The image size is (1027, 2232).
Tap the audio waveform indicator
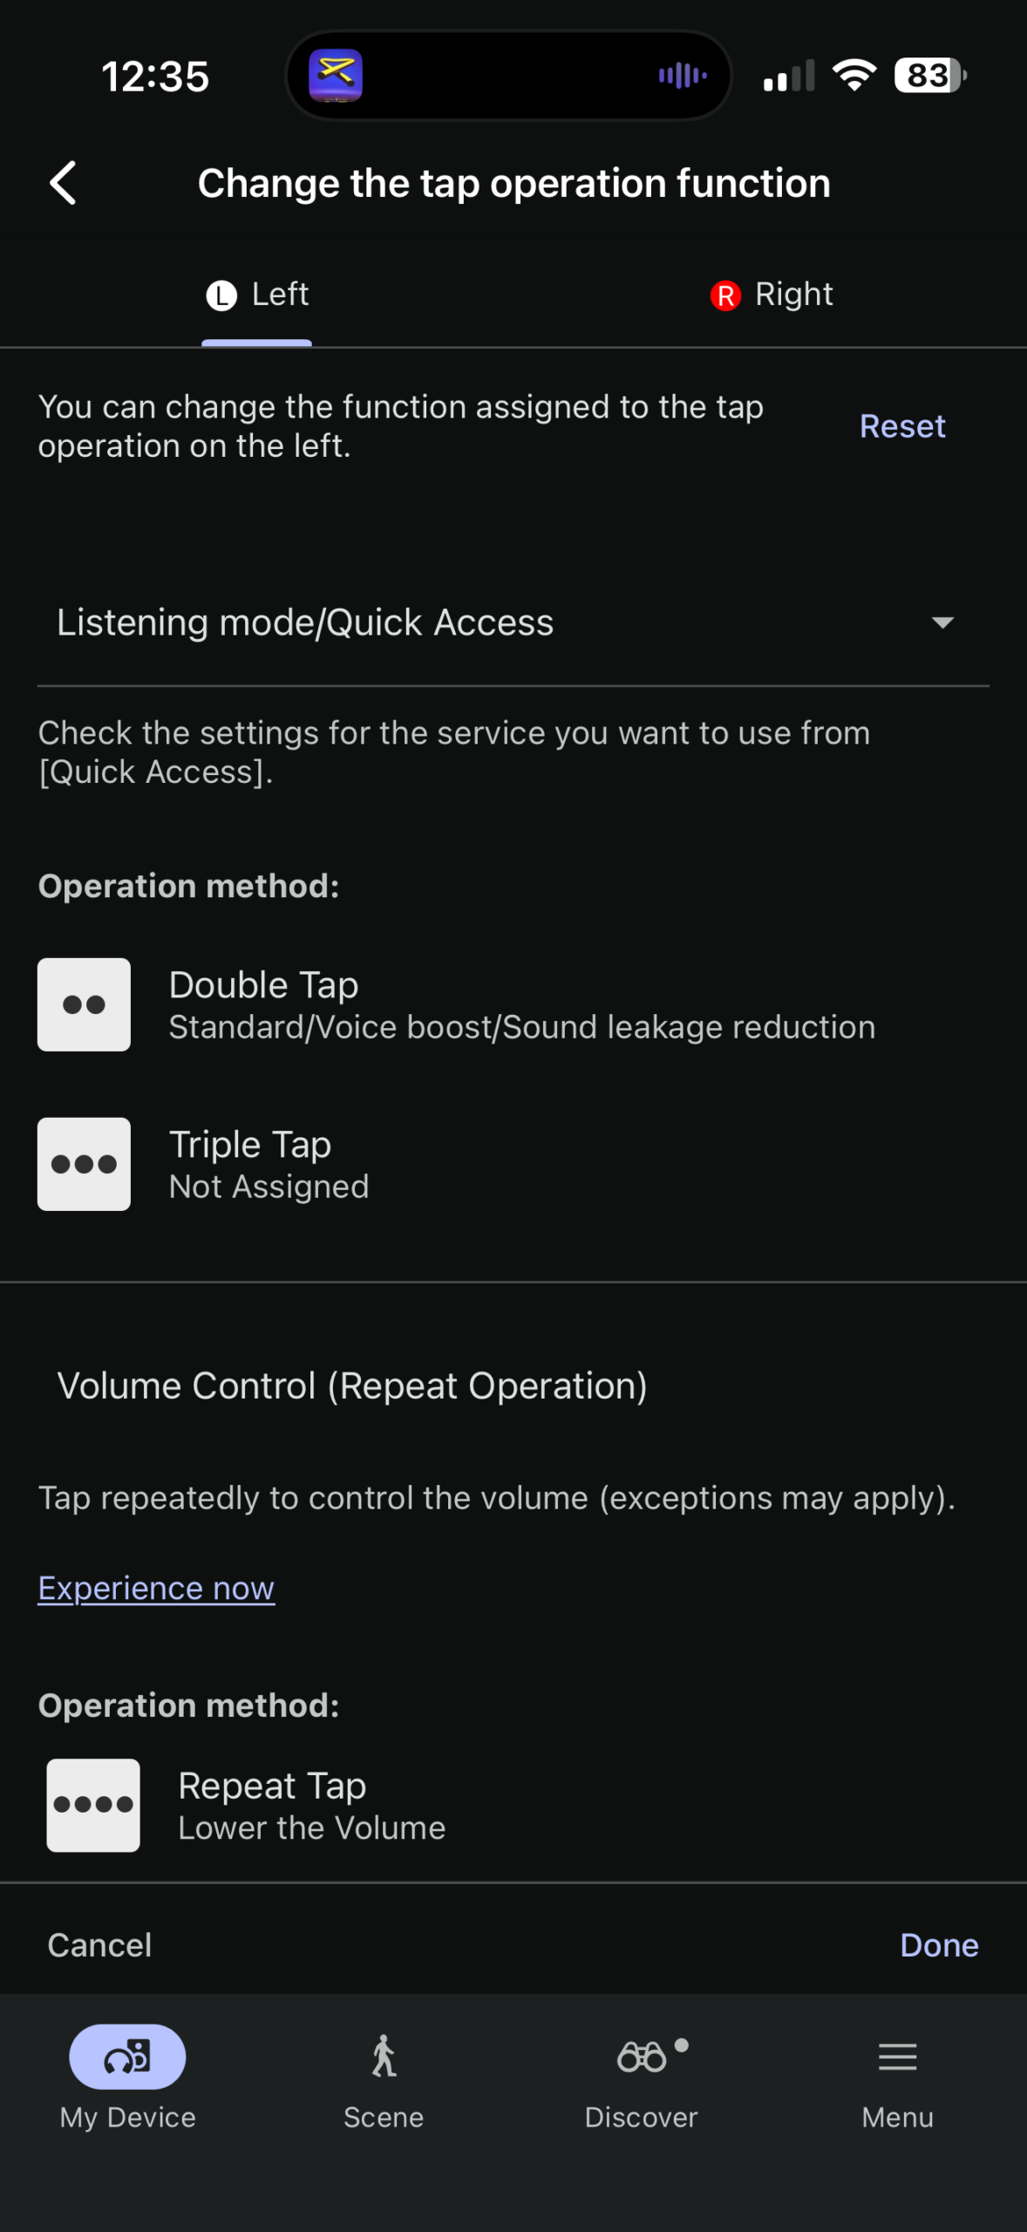(682, 76)
